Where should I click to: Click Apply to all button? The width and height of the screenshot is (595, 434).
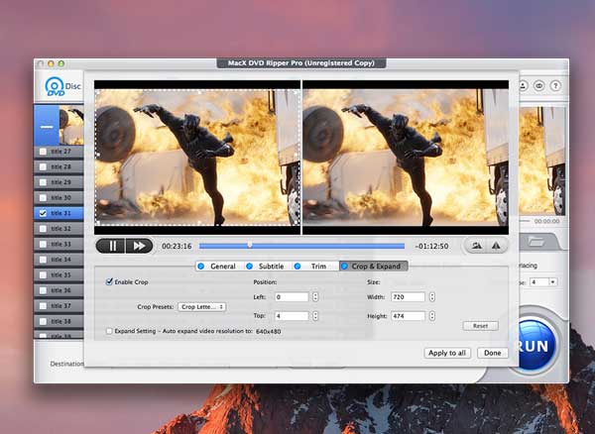[447, 353]
